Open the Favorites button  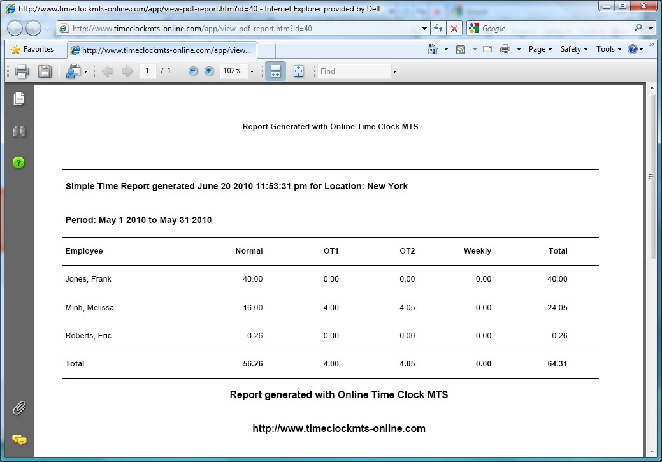click(32, 50)
